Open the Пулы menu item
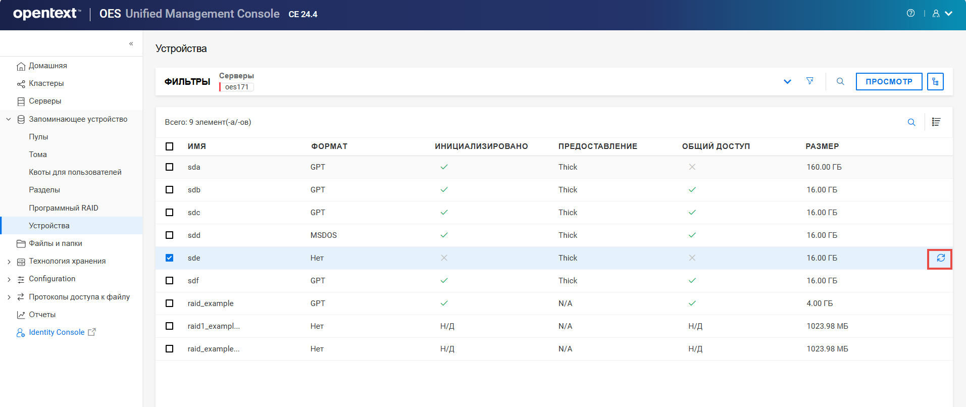This screenshot has width=966, height=407. click(x=38, y=137)
